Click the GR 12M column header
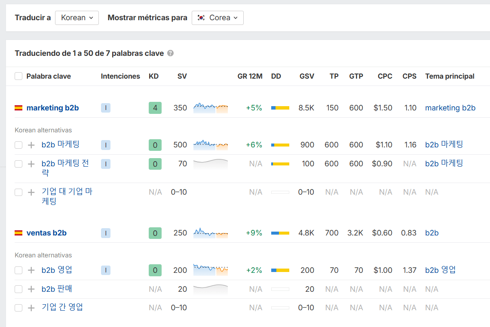This screenshot has height=327, width=490. 250,76
